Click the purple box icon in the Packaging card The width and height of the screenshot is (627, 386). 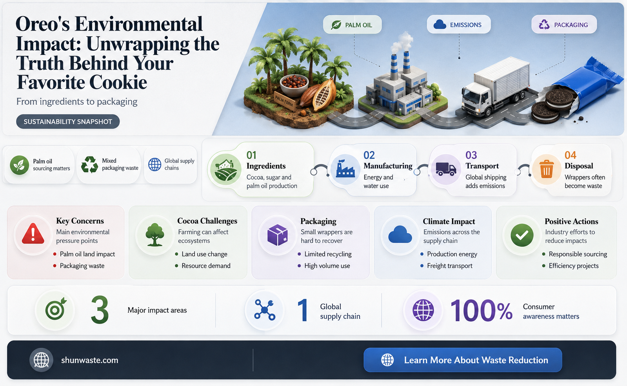click(x=277, y=235)
